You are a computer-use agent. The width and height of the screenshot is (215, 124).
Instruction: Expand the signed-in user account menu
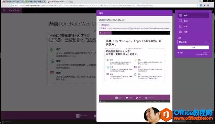point(205,53)
